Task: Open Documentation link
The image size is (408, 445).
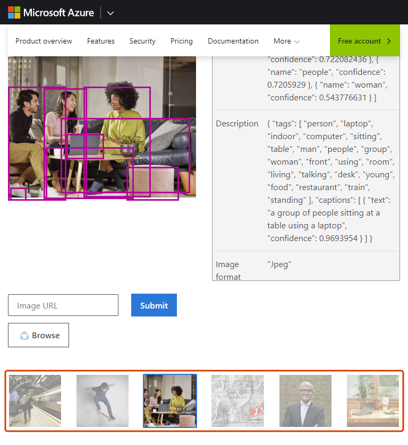Action: [x=233, y=41]
